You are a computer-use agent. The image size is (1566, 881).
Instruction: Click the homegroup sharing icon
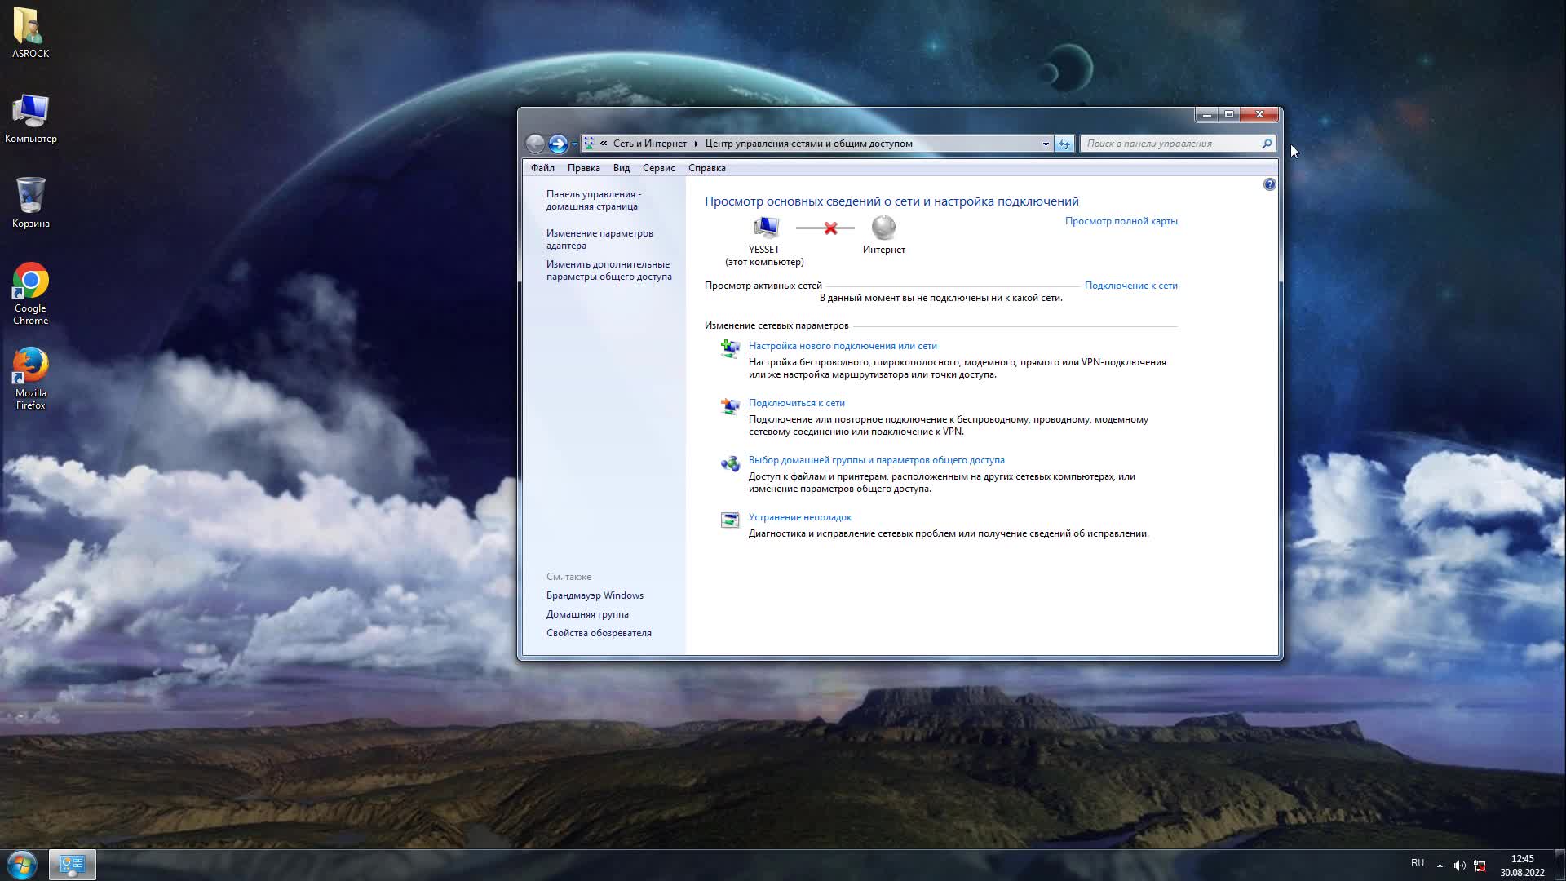click(729, 463)
